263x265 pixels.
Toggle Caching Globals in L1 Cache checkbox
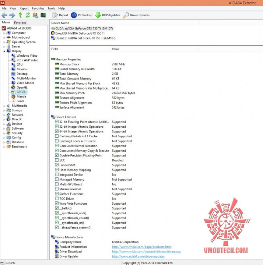[x=57, y=136]
